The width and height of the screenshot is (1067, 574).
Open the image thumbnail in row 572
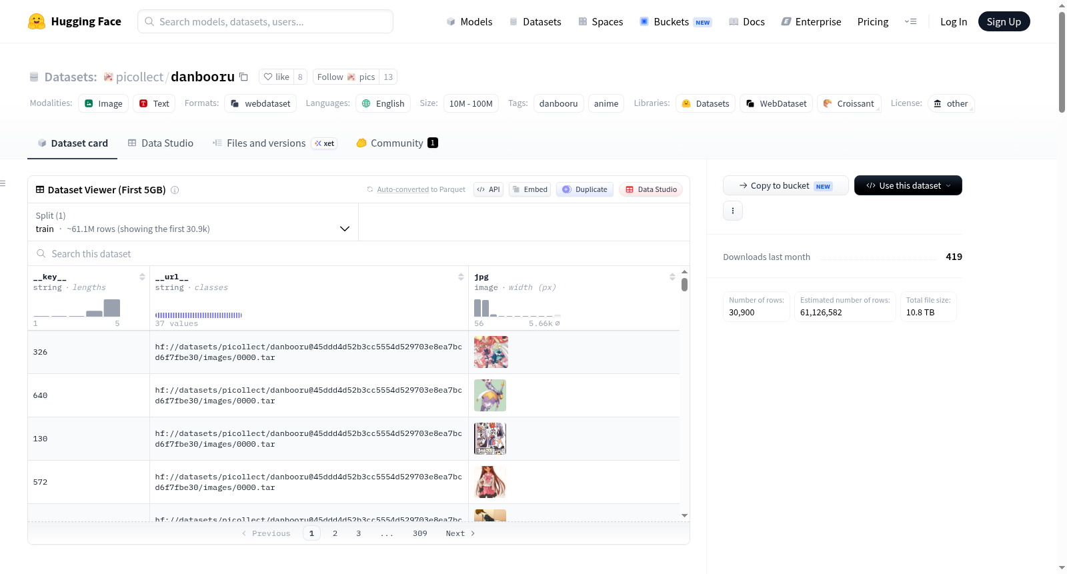[x=490, y=482]
